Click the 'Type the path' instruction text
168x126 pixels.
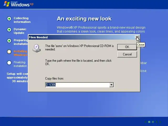pyautogui.click(x=78, y=62)
